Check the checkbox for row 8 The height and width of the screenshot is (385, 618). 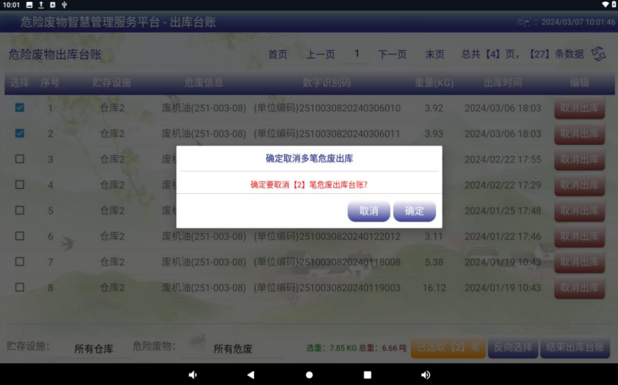[x=19, y=287]
